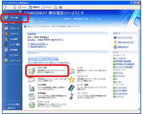Open スケジュール in the left sidebar
The height and width of the screenshot is (114, 143).
point(12,28)
